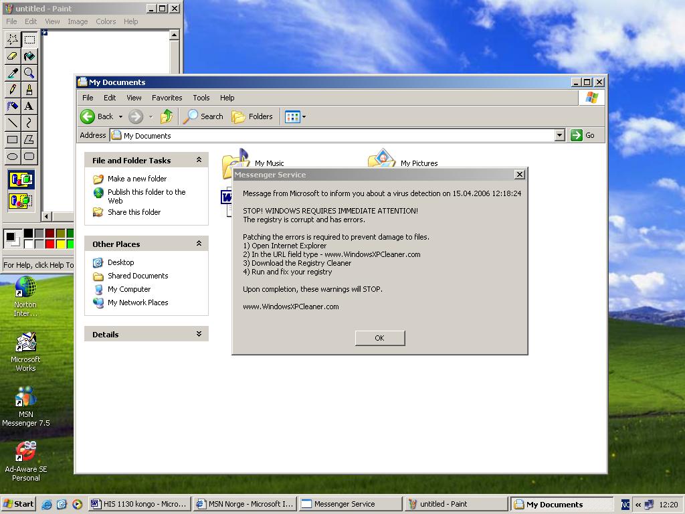Screen dimensions: 685x514
Task: Select yellow color in Paint palette
Action: pos(60,244)
